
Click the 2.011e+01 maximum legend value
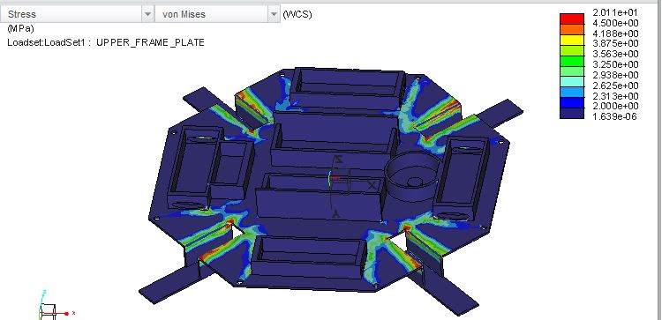(615, 12)
